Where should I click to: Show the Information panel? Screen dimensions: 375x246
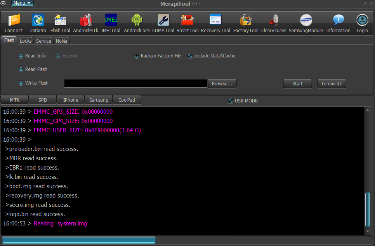[x=338, y=24]
